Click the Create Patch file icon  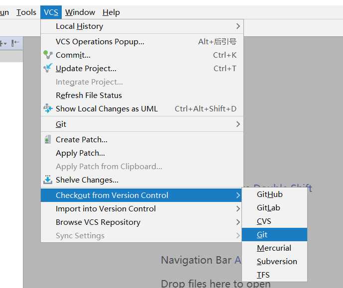[x=48, y=139]
